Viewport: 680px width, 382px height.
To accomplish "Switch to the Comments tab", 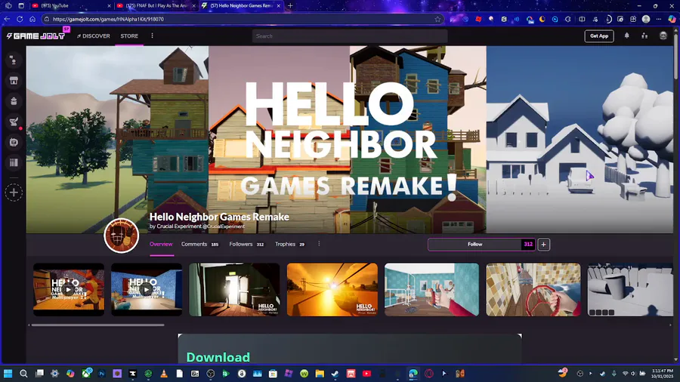I will 199,245.
